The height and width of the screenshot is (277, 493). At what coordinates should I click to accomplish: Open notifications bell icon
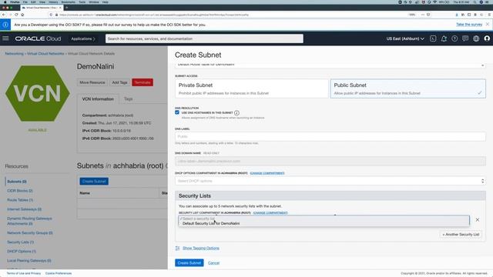pos(444,38)
